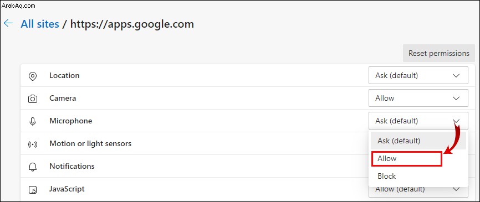Viewport: 480px width, 202px height.
Task: Click the back arrow icon
Action: [8, 24]
